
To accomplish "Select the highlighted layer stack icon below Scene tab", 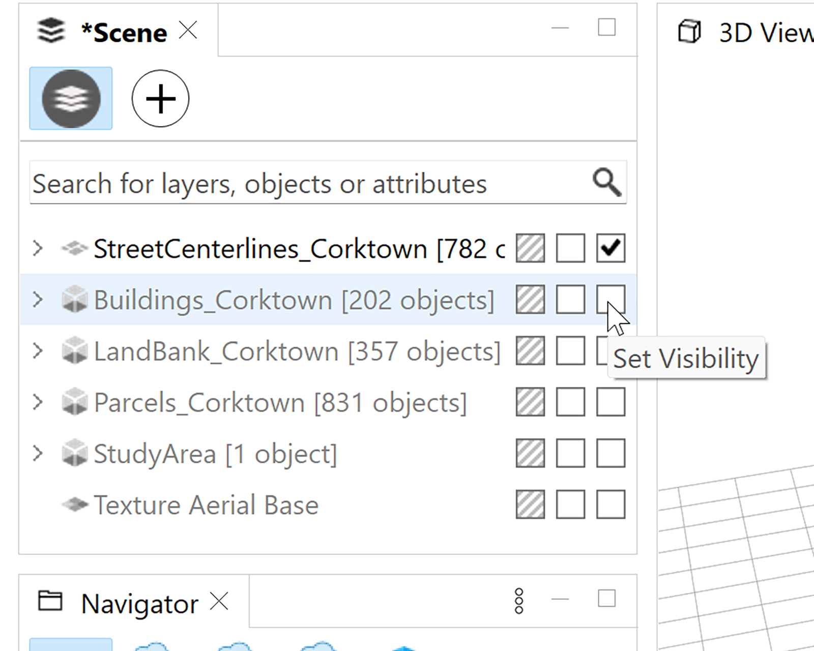I will [71, 98].
